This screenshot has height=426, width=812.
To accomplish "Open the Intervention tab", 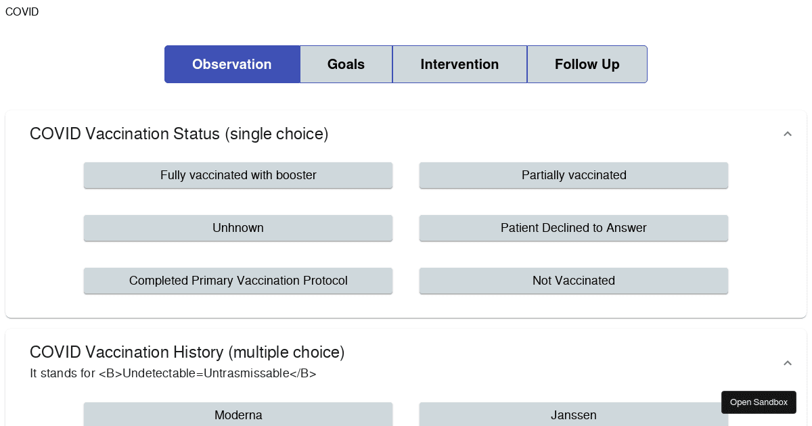I will [459, 64].
